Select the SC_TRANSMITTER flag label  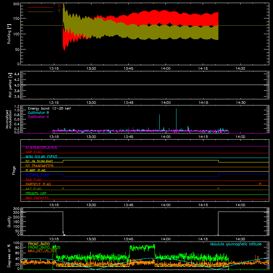(x=40, y=166)
